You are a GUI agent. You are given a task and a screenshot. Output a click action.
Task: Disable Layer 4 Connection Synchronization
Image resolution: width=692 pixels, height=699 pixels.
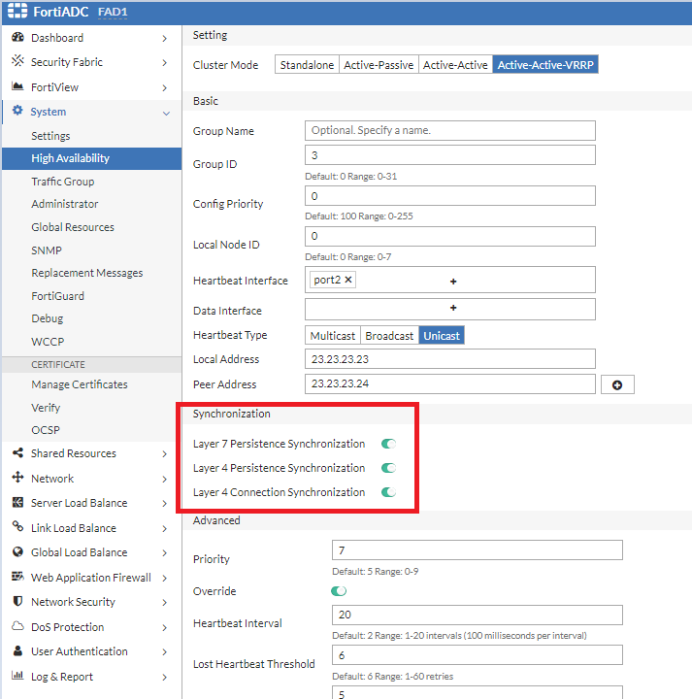[x=388, y=492]
